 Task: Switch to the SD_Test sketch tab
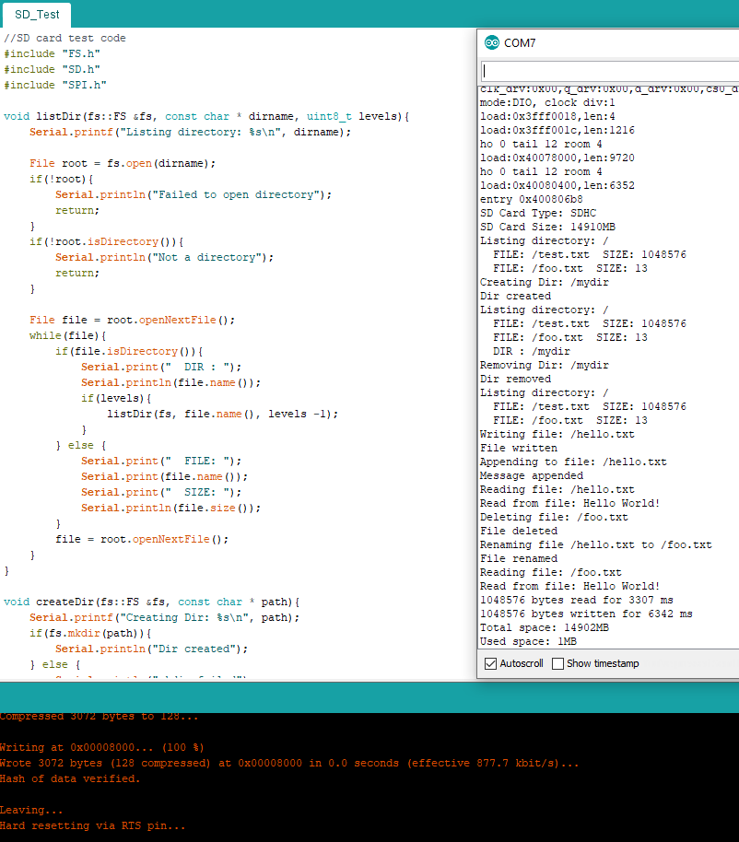pyautogui.click(x=37, y=15)
